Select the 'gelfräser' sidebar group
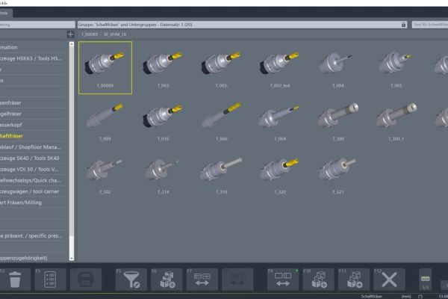The height and width of the screenshot is (299, 448). (32, 114)
